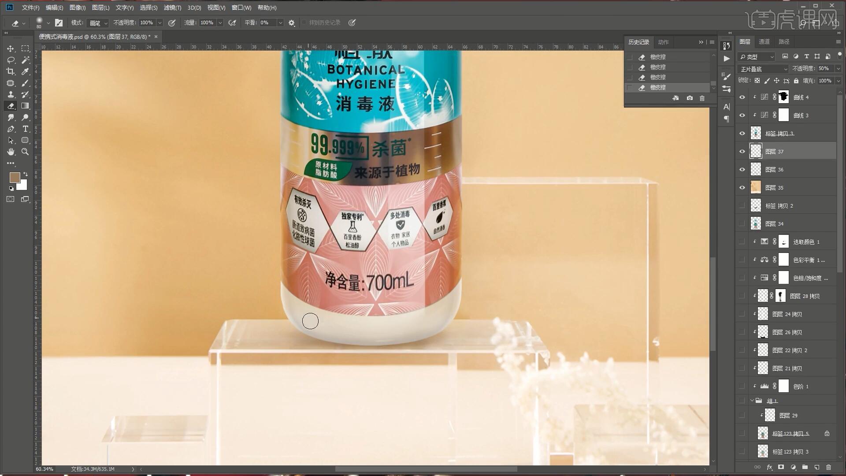Viewport: 846px width, 476px height.
Task: Select the Horizontal Type tool
Action: pos(25,129)
